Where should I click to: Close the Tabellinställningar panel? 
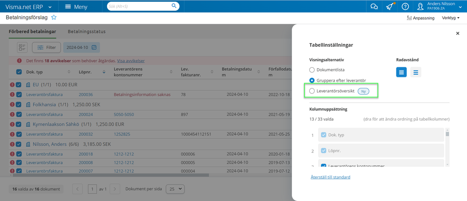[x=458, y=34]
